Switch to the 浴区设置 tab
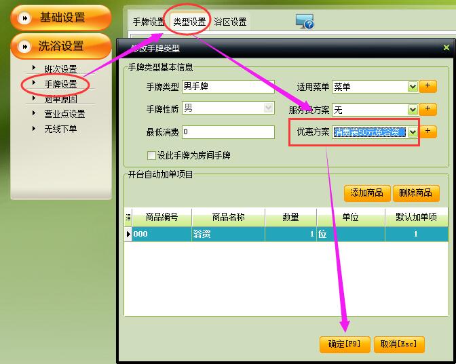456x364 pixels. click(230, 22)
